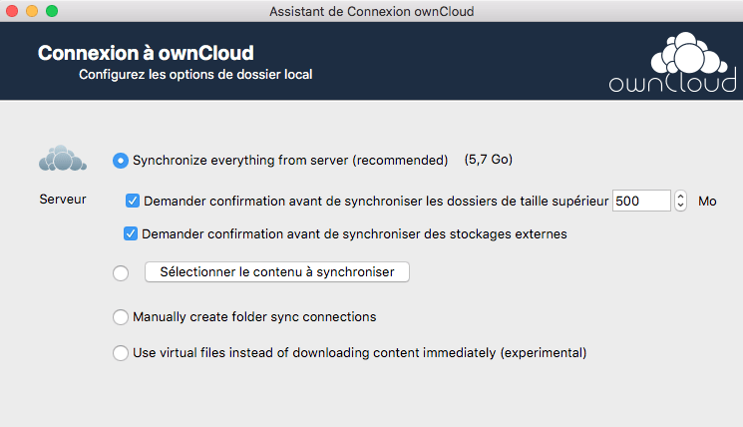Select the radio button beside Sélectionner le contenu
Screen dimensions: 743x427
point(121,272)
